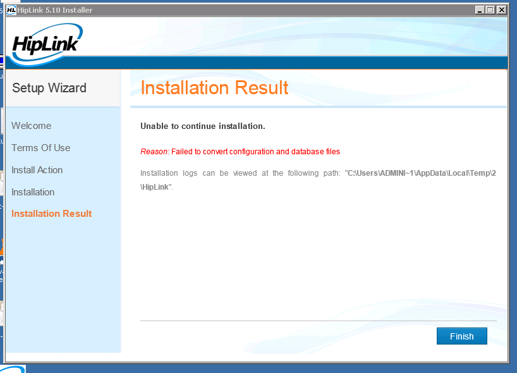
Task: Select the Terms Of Use step
Action: pos(41,148)
